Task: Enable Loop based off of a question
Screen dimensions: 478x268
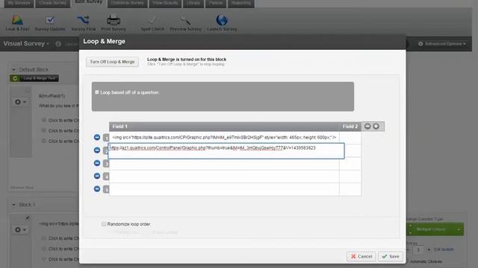Action: (97, 92)
